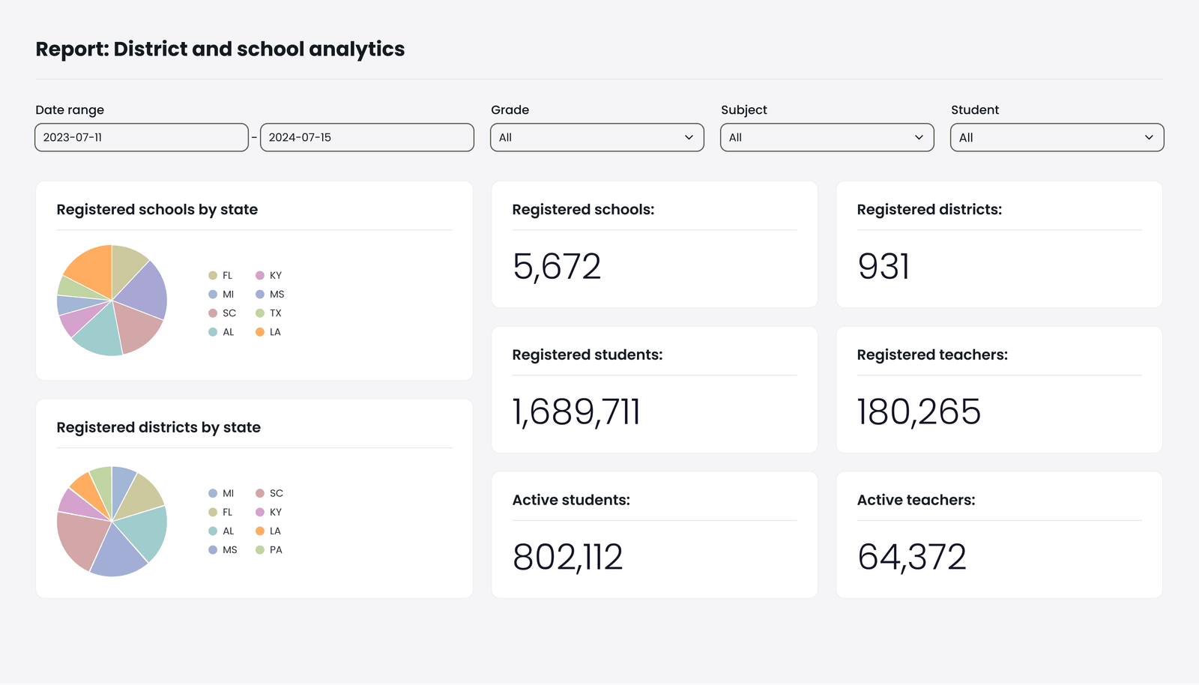The height and width of the screenshot is (685, 1199).
Task: Select TX legend dot in schools by state chart
Action: [260, 313]
